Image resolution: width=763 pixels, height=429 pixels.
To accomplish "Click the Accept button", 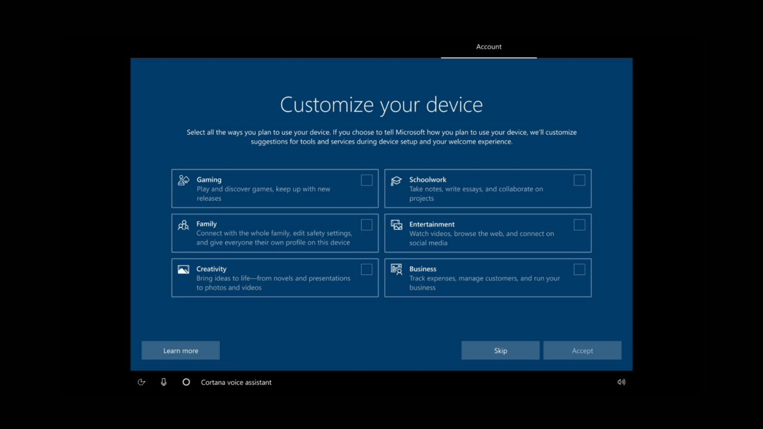I will click(582, 350).
